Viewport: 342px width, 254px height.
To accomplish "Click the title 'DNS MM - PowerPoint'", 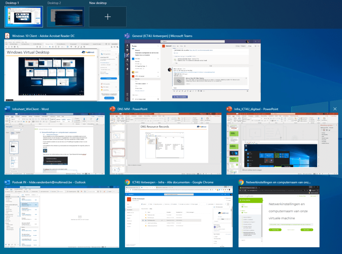I will [132, 109].
